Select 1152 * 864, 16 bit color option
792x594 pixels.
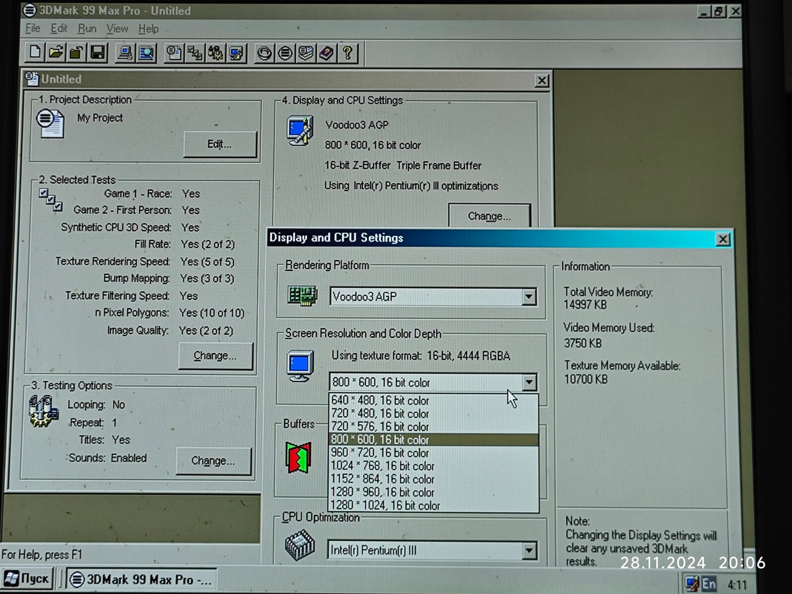433,479
